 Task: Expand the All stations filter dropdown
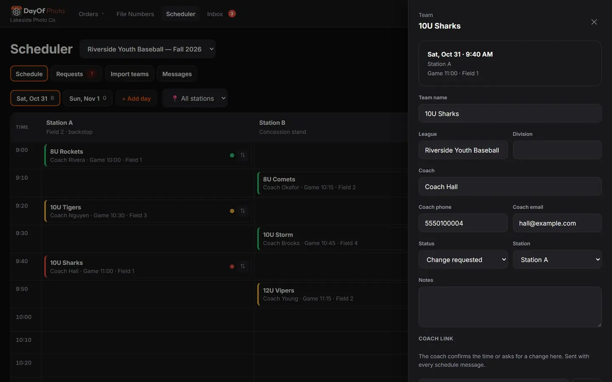pyautogui.click(x=195, y=98)
